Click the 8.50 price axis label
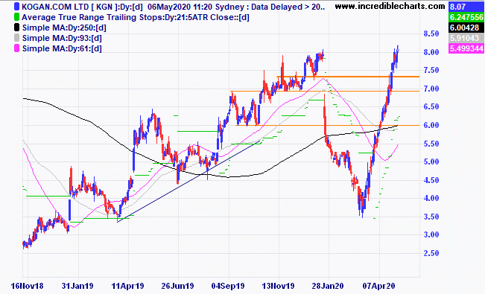 pyautogui.click(x=431, y=33)
